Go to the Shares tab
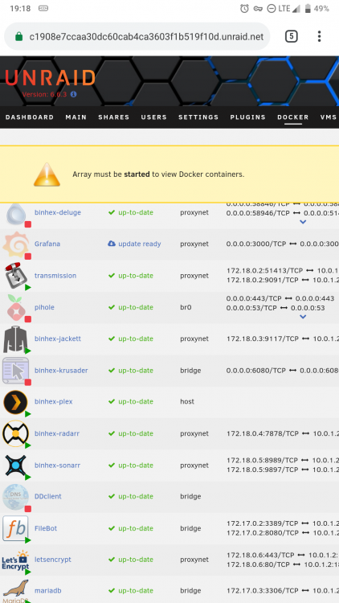339x603 pixels. (x=114, y=117)
